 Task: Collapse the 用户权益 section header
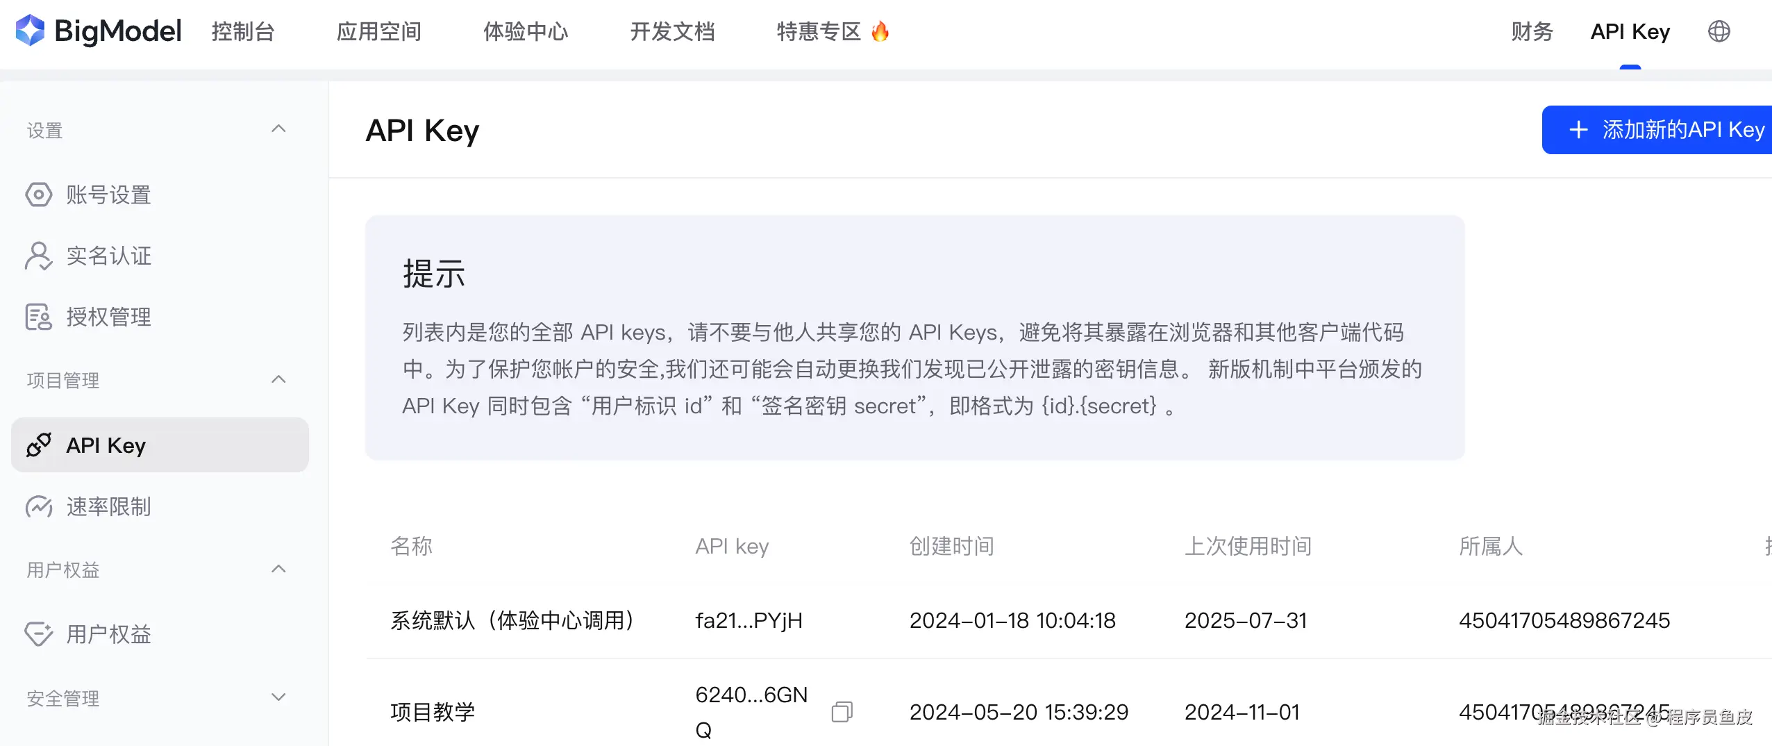pos(278,569)
